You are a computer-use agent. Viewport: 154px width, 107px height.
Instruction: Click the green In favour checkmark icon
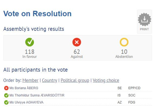tap(29, 42)
